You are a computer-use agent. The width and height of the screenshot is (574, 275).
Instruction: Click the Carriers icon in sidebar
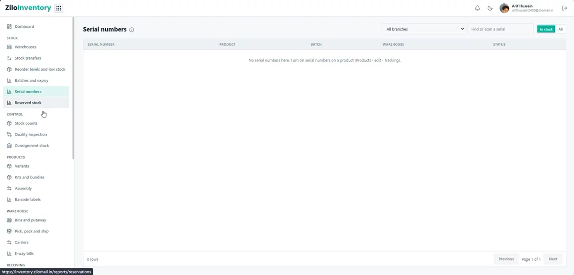(x=10, y=243)
